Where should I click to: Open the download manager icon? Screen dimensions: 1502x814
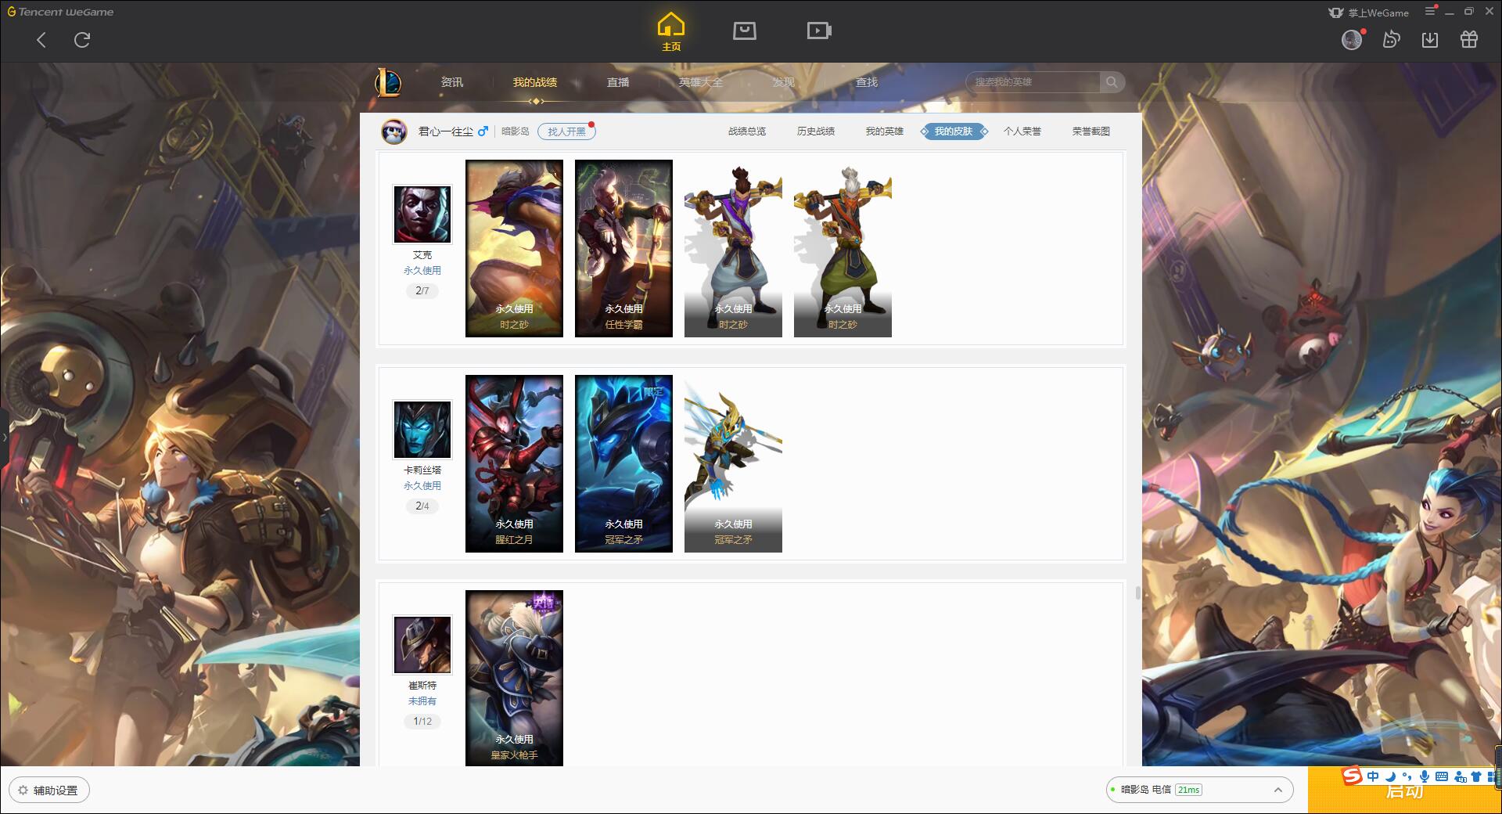coord(1430,40)
